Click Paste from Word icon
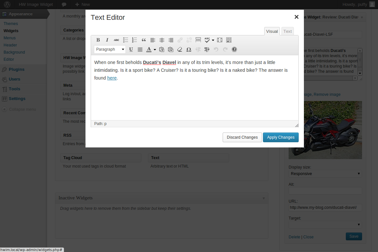 point(171,49)
